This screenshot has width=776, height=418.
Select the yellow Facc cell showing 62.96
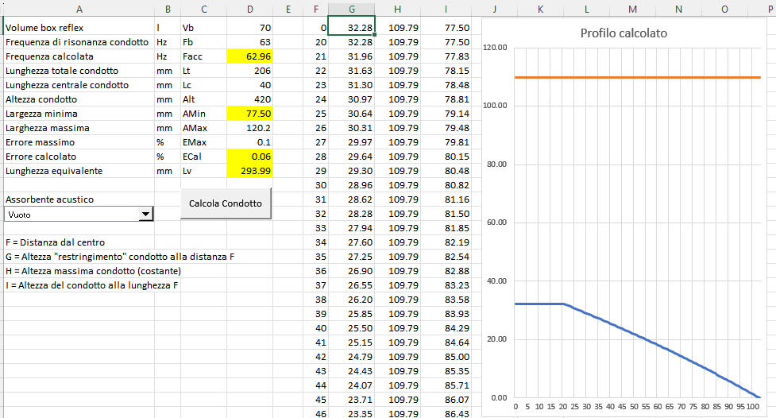coord(250,56)
